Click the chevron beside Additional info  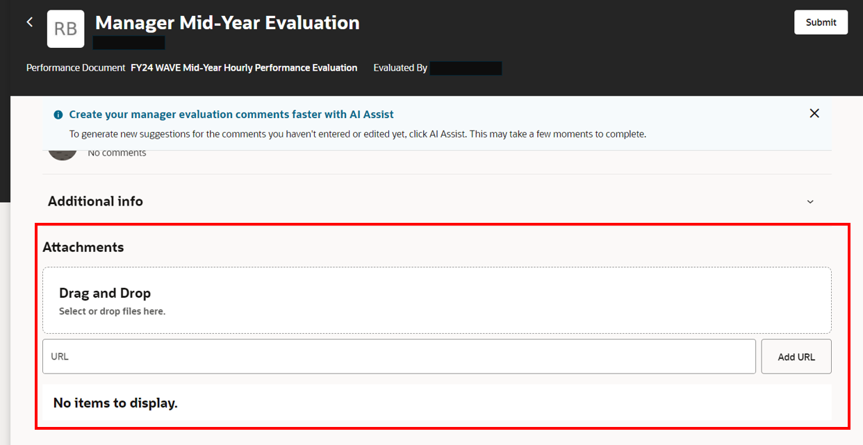(x=809, y=201)
